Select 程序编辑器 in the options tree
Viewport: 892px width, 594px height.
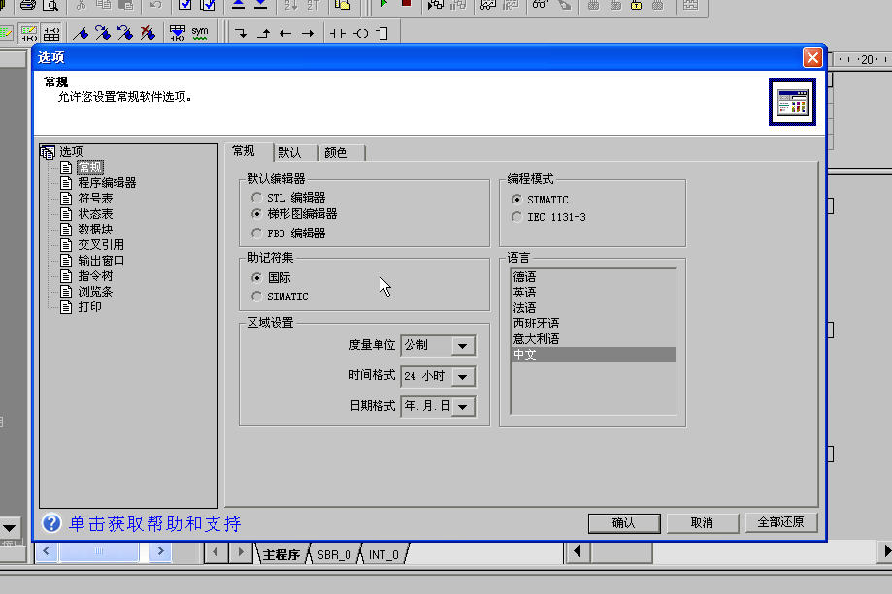coord(107,182)
